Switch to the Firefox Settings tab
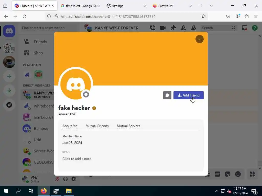The image size is (262, 196). [x=126, y=6]
